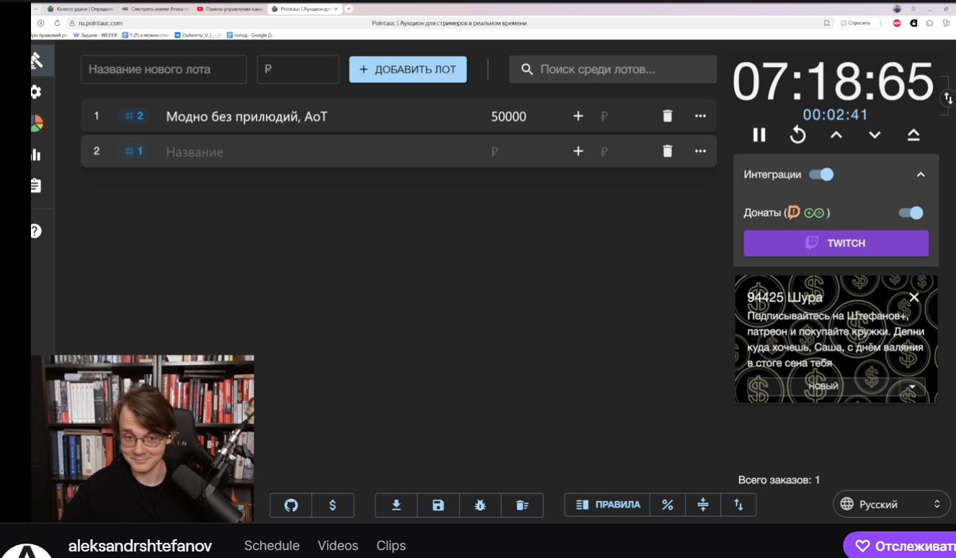Open more options for lot row 2
The image size is (956, 558).
click(700, 151)
